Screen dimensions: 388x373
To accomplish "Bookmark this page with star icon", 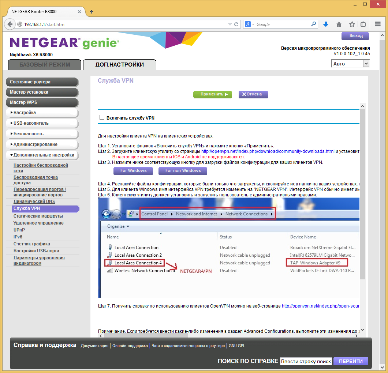I will click(x=352, y=24).
